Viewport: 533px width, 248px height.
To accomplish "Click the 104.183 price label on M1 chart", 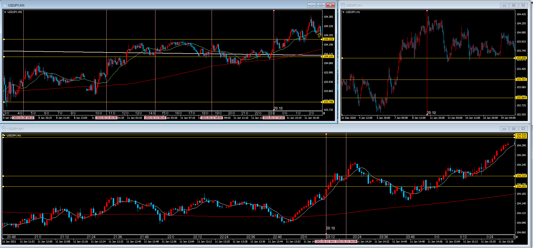I will click(x=521, y=186).
